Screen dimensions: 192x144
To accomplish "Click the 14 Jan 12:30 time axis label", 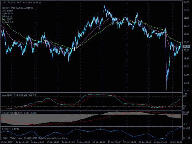I will click(53, 142).
